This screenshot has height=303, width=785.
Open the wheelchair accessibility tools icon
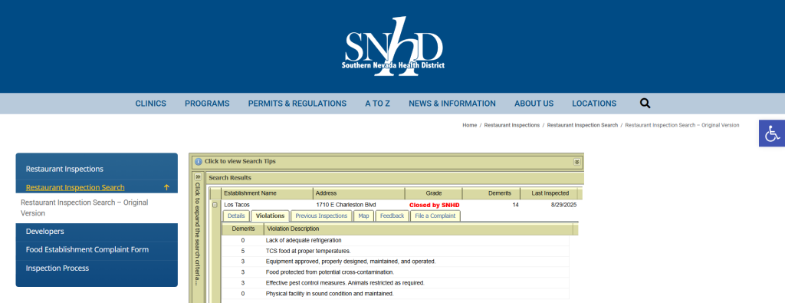coord(771,133)
